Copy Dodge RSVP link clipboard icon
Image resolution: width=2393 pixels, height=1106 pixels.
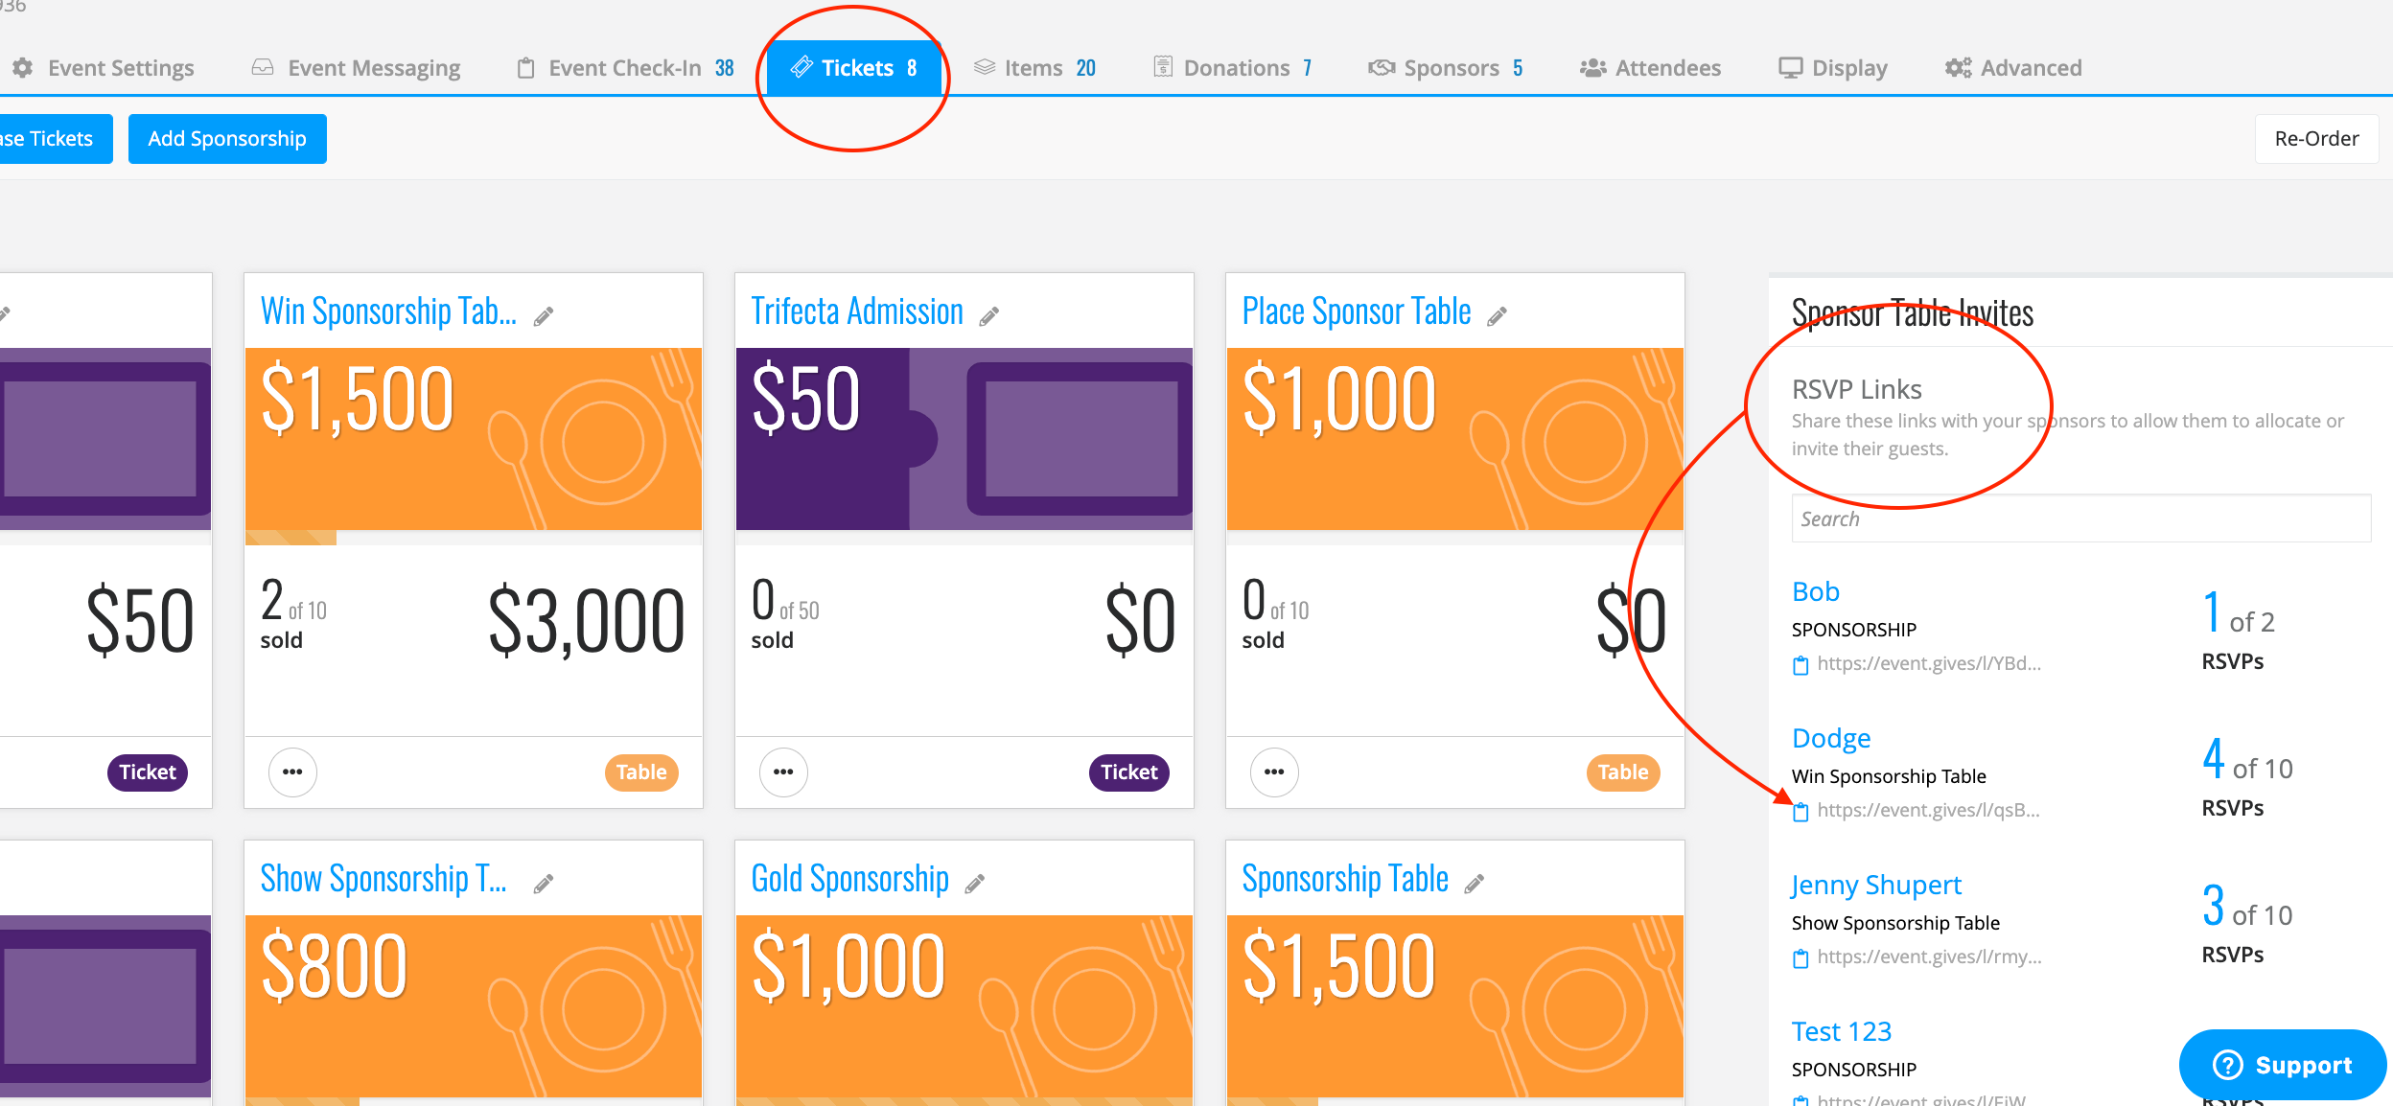(x=1801, y=812)
